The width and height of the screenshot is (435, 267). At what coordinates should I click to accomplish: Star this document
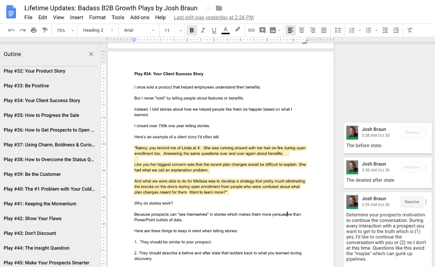[209, 8]
